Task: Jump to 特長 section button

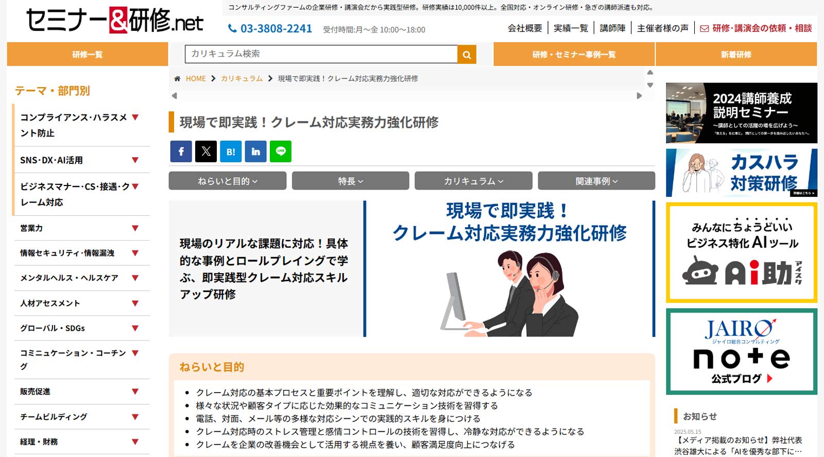Action: (x=351, y=181)
